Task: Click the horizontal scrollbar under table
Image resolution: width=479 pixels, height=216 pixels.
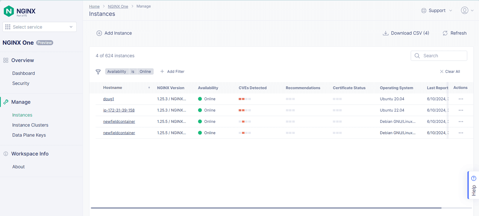Action: [266, 208]
